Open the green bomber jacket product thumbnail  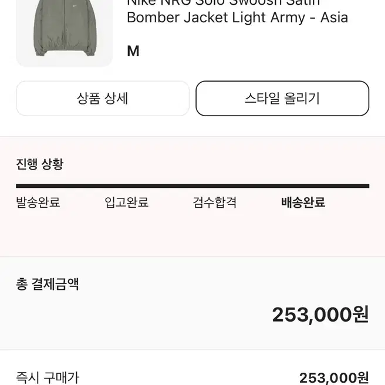65,32
